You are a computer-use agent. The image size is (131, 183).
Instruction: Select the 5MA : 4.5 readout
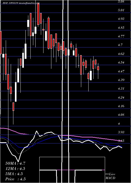[14, 174]
